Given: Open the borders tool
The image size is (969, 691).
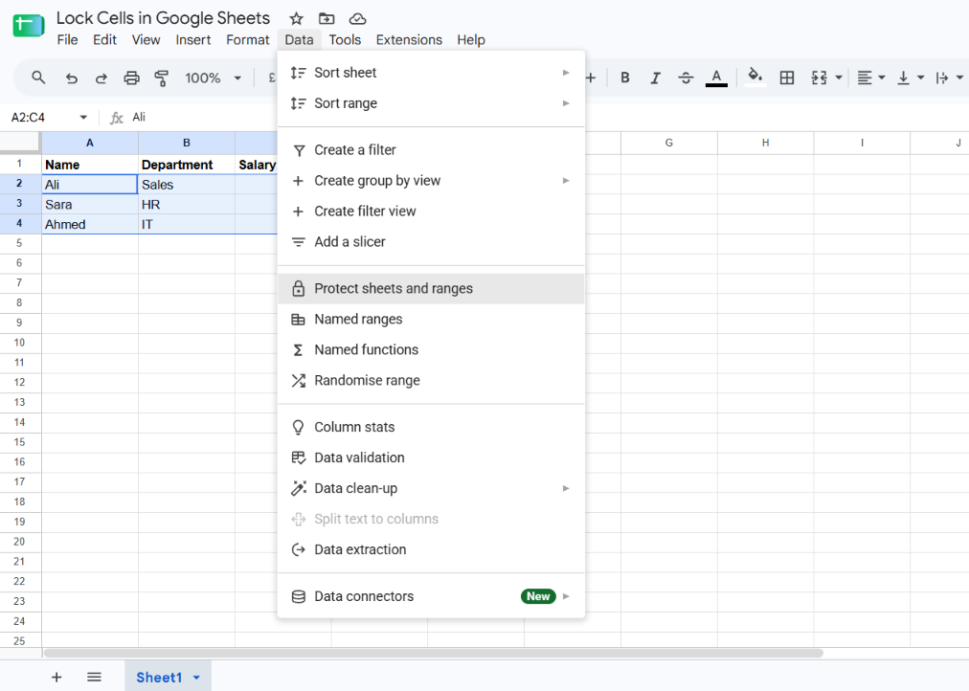Looking at the screenshot, I should pos(787,78).
